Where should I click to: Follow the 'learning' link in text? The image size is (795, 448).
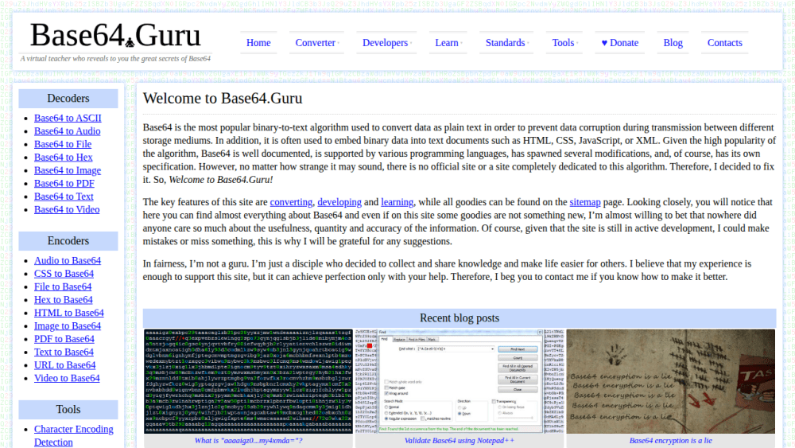(397, 202)
